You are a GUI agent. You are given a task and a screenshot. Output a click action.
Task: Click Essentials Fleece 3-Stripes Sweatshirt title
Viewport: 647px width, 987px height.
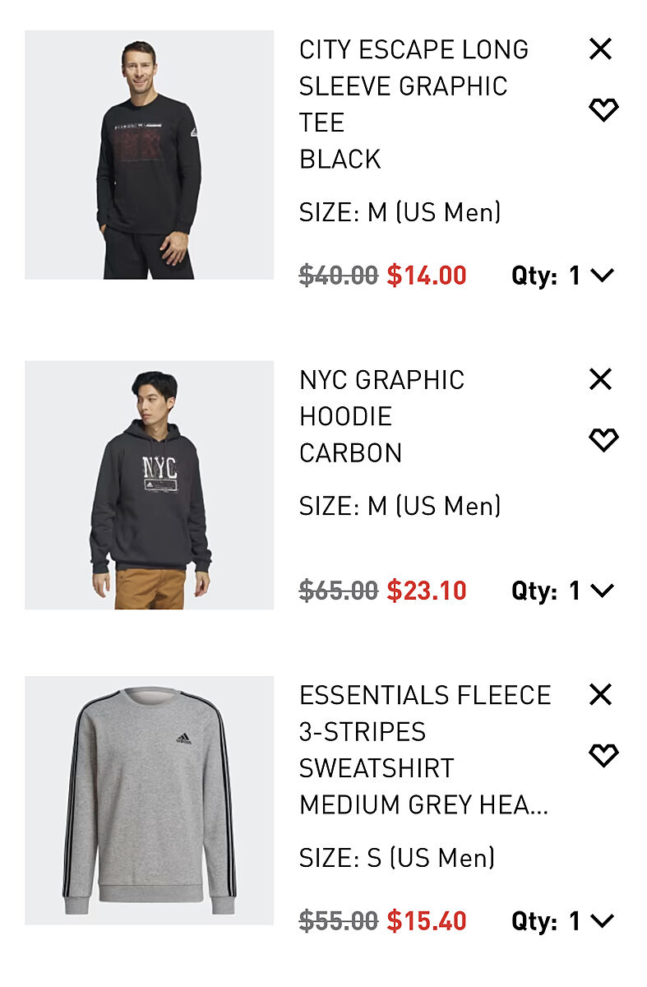(424, 731)
